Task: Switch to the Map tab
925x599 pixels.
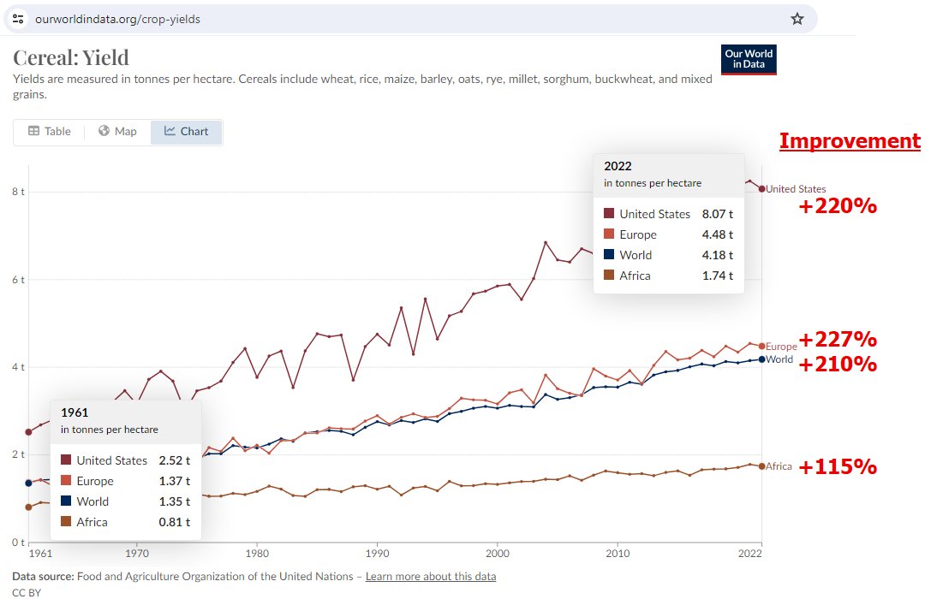Action: [117, 131]
